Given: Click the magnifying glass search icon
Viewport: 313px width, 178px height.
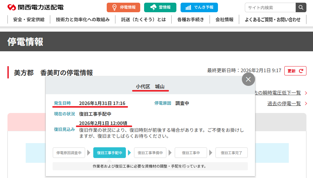Looking at the screenshot, I should (301, 7).
